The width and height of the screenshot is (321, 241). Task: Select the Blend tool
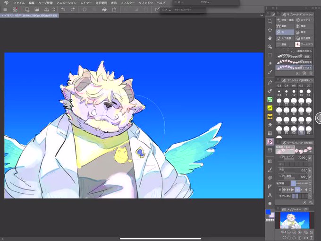click(x=270, y=161)
